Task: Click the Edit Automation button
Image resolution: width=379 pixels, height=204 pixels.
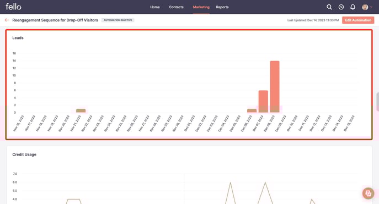Action: pos(358,20)
